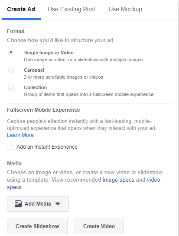Click the Add an Instant Experience label
The image size is (179, 236).
pyautogui.click(x=47, y=147)
